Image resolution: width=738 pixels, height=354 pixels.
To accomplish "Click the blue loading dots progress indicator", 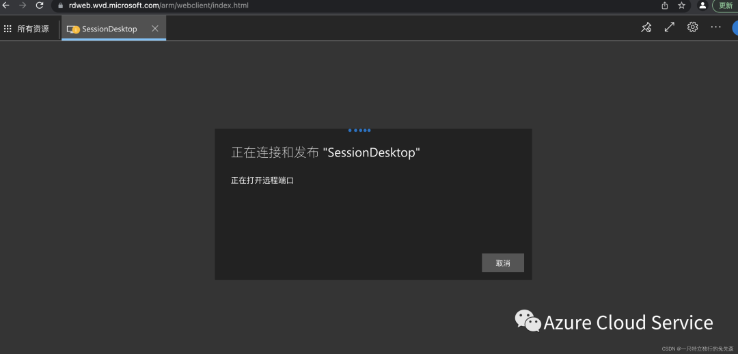I will coord(359,130).
